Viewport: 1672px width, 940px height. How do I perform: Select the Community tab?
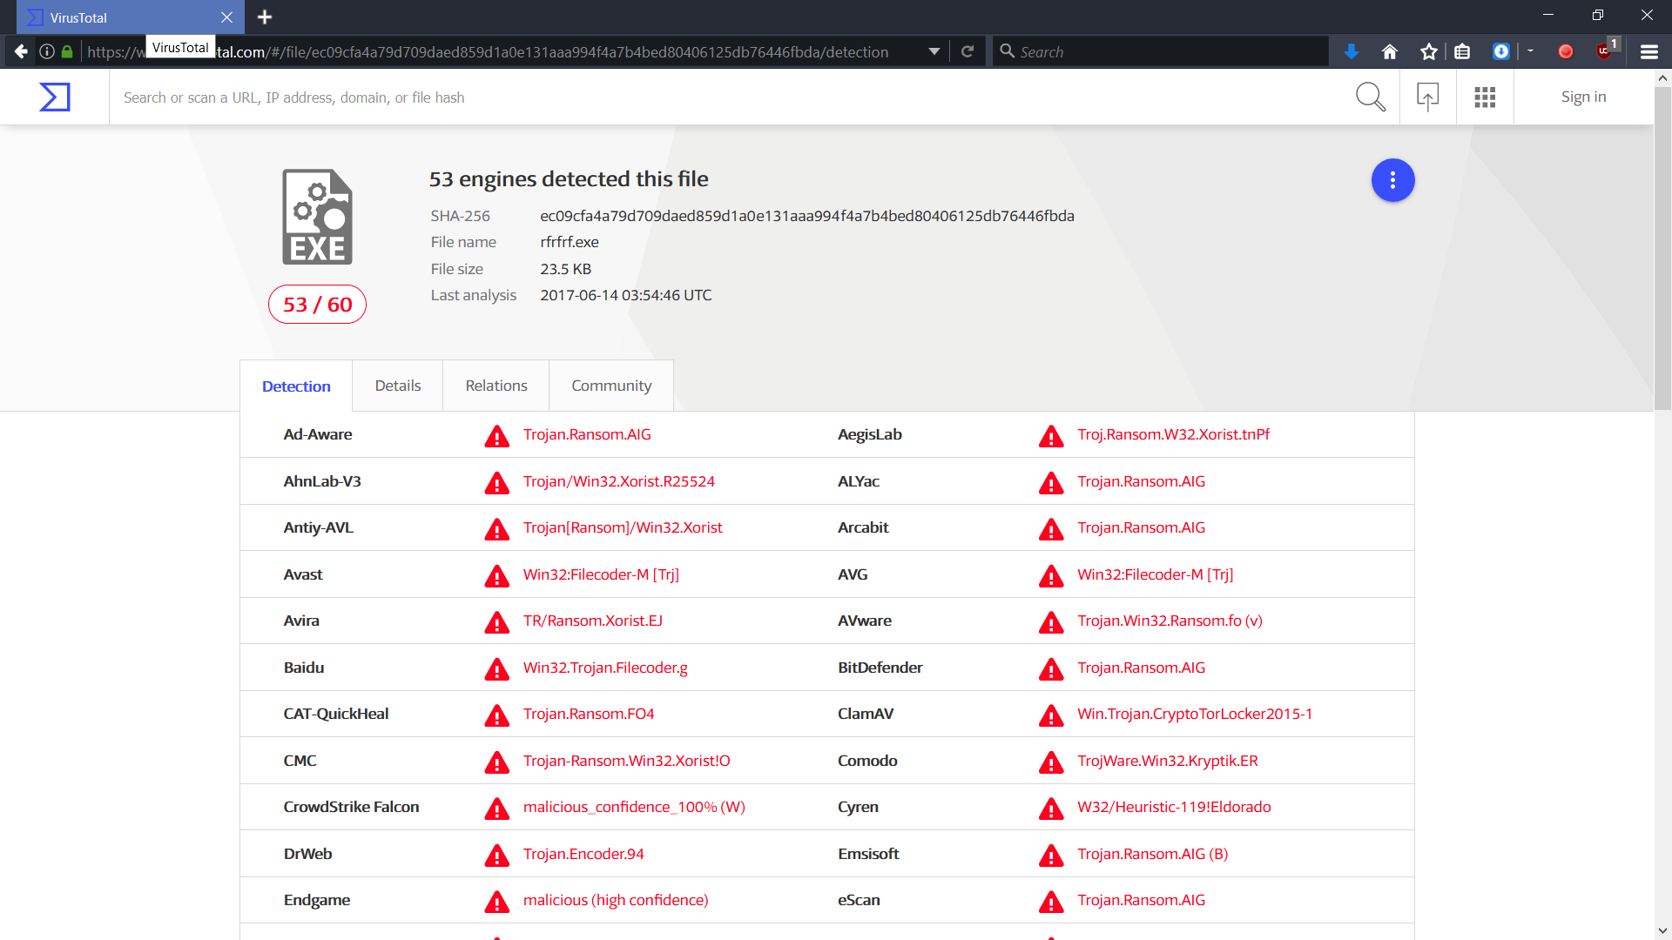[610, 386]
